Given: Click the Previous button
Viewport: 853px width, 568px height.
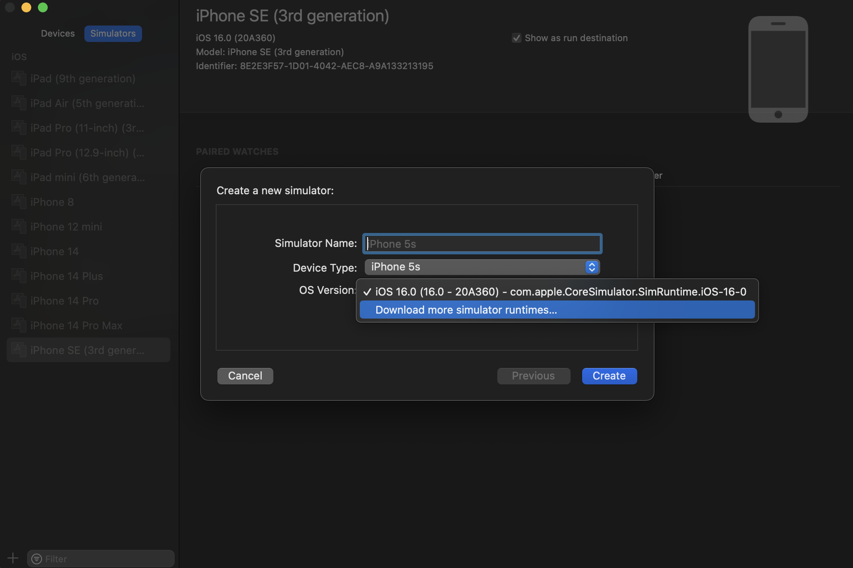Looking at the screenshot, I should tap(534, 376).
